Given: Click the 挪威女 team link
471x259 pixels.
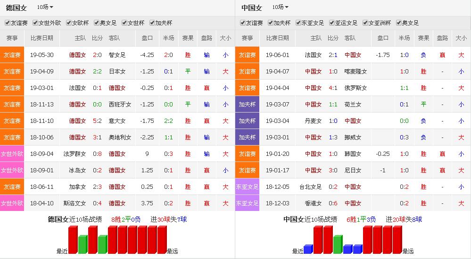Looking at the screenshot, I should click(353, 138).
